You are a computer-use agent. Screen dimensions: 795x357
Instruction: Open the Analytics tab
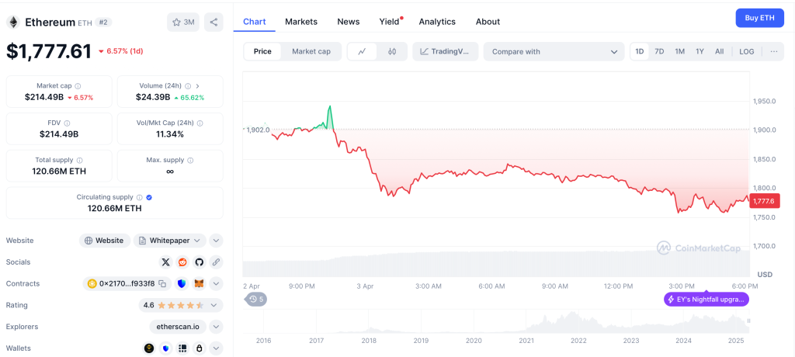tap(437, 22)
